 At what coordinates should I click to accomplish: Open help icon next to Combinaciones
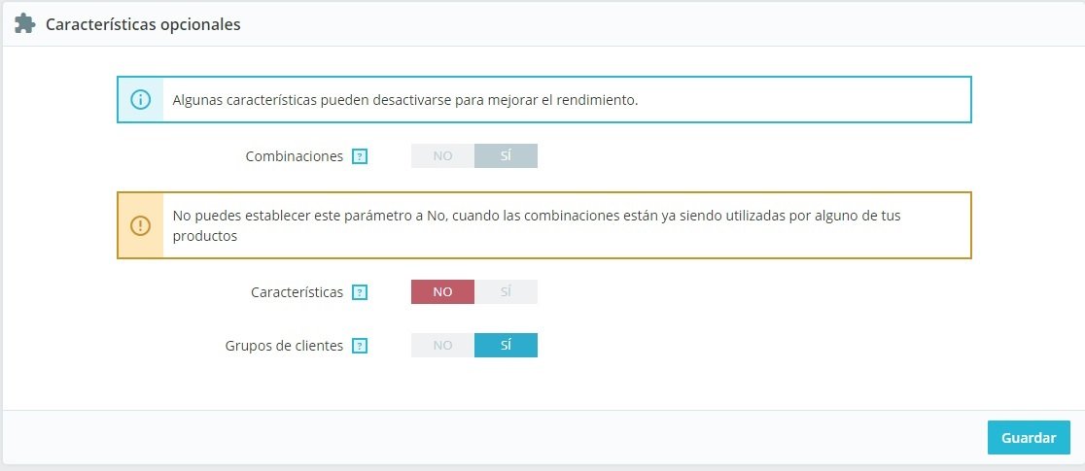pyautogui.click(x=360, y=156)
